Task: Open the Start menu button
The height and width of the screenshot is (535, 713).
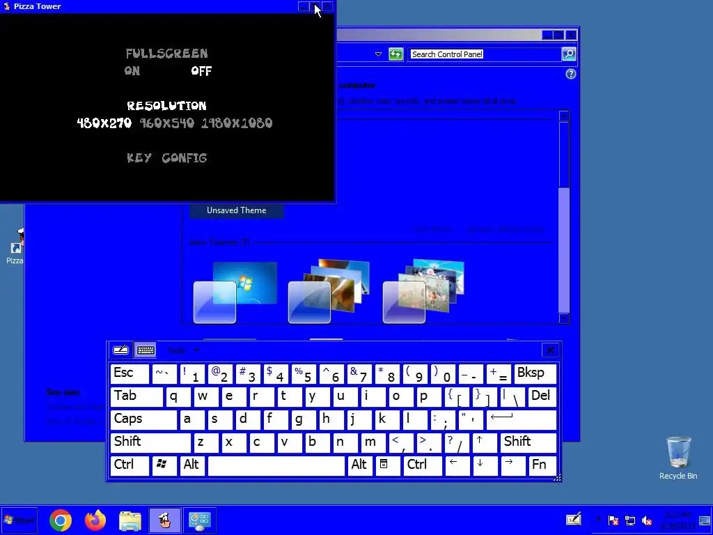Action: click(19, 520)
